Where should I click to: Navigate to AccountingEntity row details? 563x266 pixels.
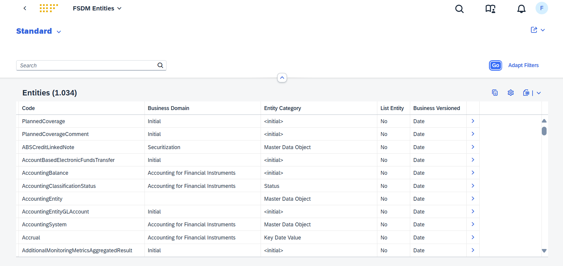473,199
